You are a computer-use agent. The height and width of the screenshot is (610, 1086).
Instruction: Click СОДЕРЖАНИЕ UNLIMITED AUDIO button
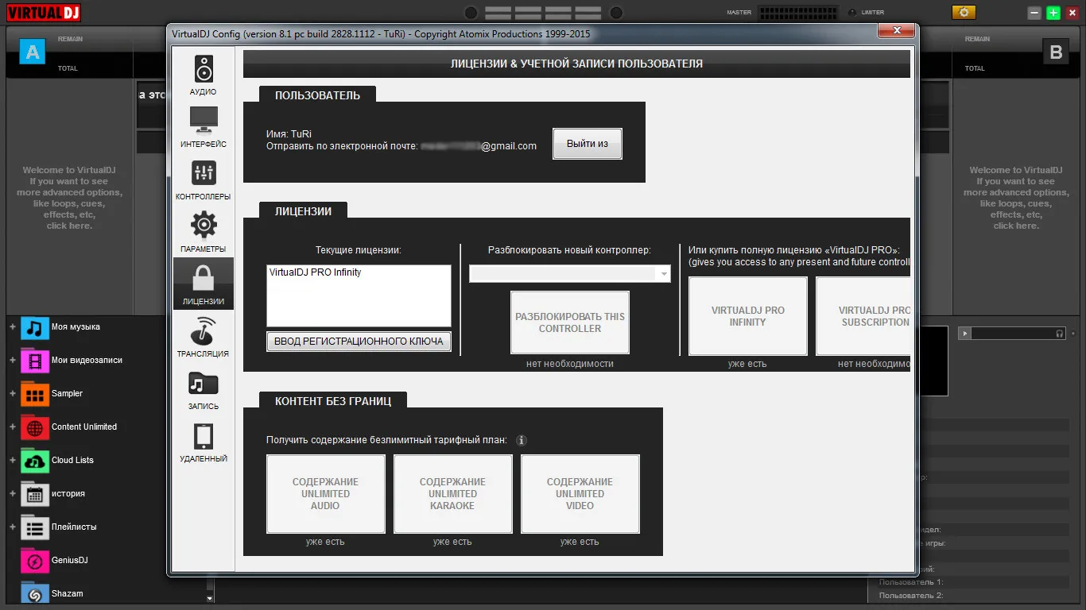point(326,494)
